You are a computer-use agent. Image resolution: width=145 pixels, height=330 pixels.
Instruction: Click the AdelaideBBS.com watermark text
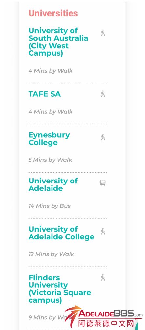click(111, 313)
